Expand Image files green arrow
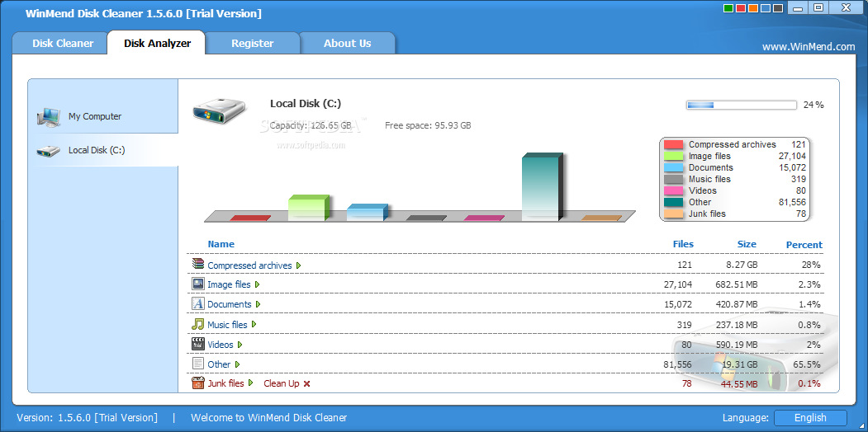The width and height of the screenshot is (868, 432). (x=258, y=284)
